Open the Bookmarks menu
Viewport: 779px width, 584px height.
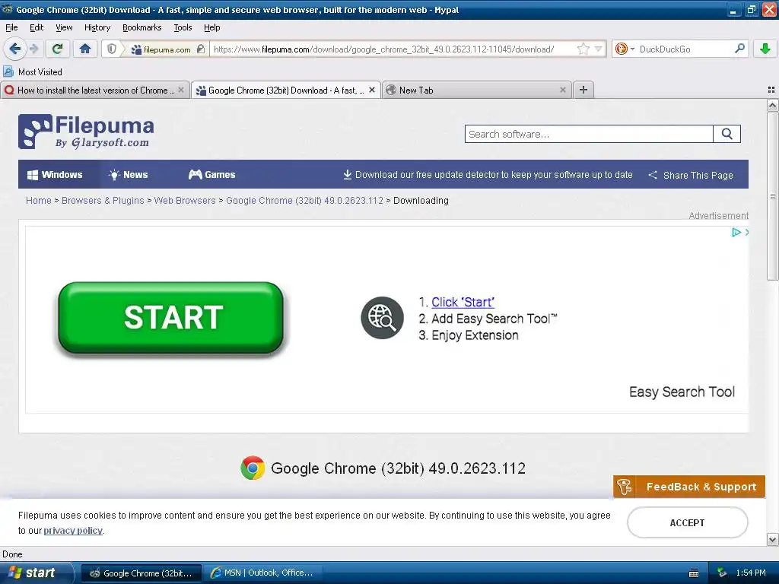pyautogui.click(x=142, y=27)
